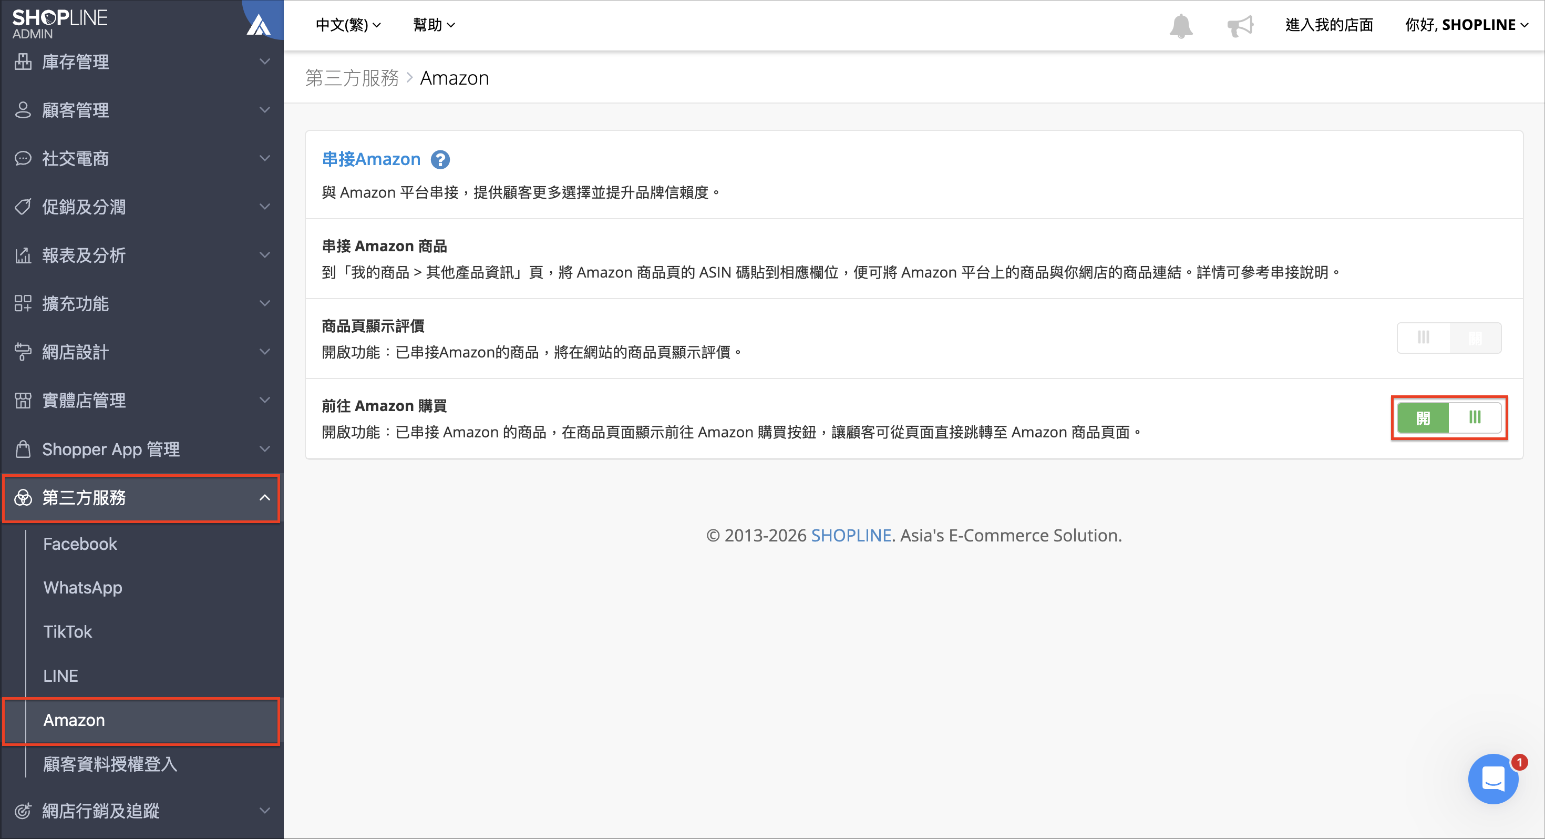Open LINE under 第三方服務
The width and height of the screenshot is (1545, 839).
coord(60,677)
